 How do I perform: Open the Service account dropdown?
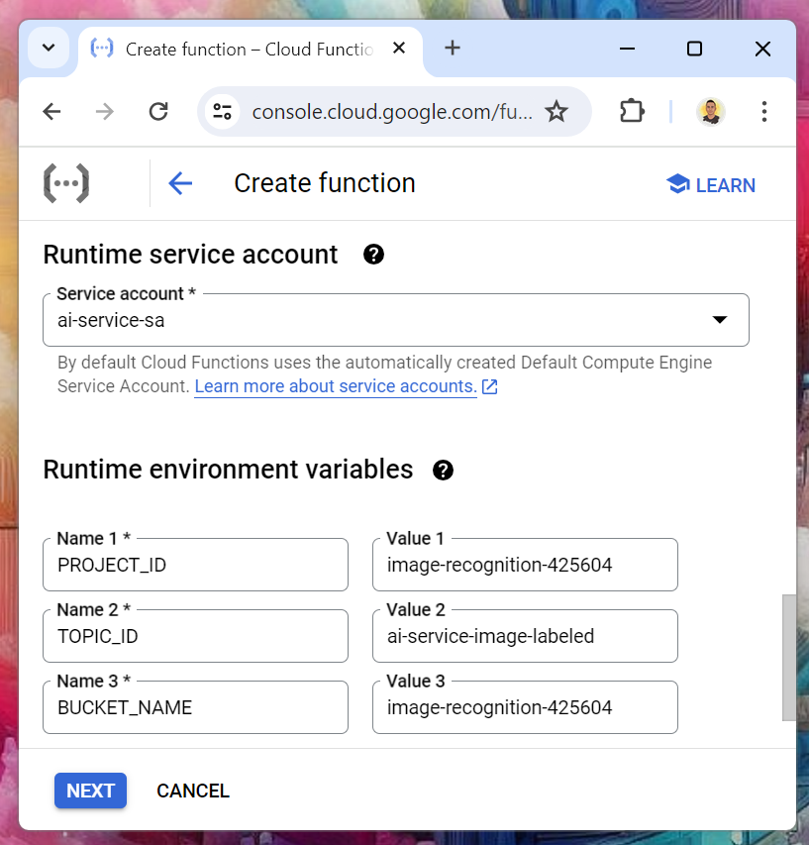coord(396,320)
